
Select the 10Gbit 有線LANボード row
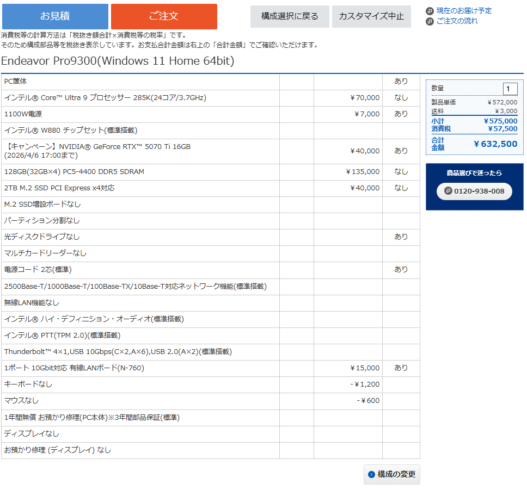74,368
